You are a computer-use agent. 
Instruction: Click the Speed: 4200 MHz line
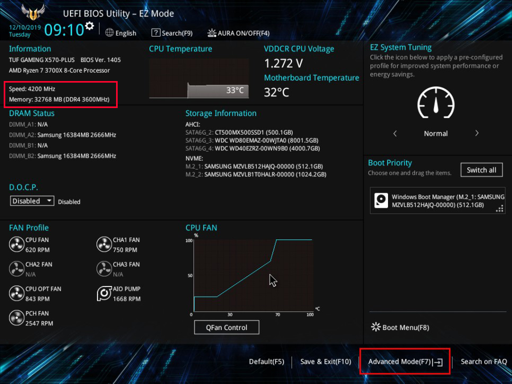click(32, 89)
